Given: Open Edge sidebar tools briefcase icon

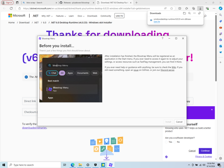Looking at the screenshot, I should 220,27.
